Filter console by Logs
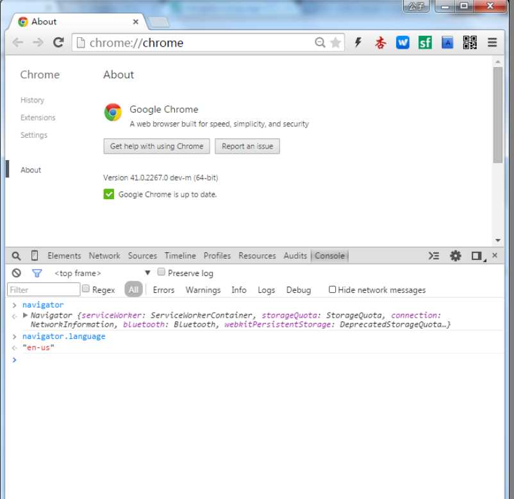514x499 pixels. coord(266,290)
